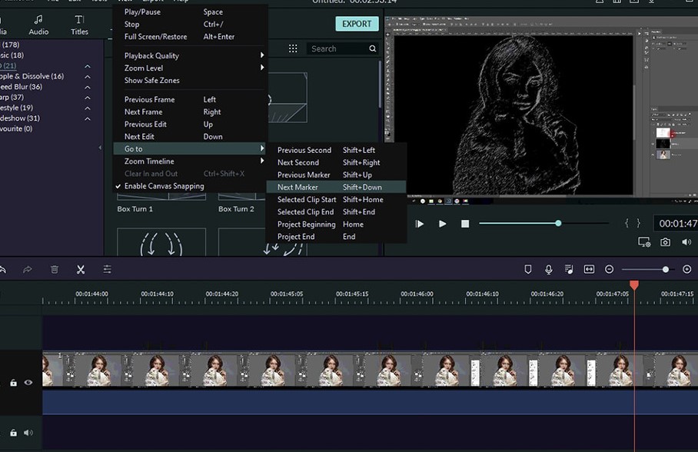
Task: Click the search magnifier icon
Action: click(373, 48)
